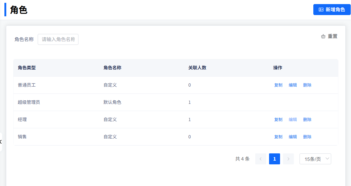Viewport: 351px width, 186px height.
Task: Open associated user count for 超级管理员
Action: [x=190, y=102]
